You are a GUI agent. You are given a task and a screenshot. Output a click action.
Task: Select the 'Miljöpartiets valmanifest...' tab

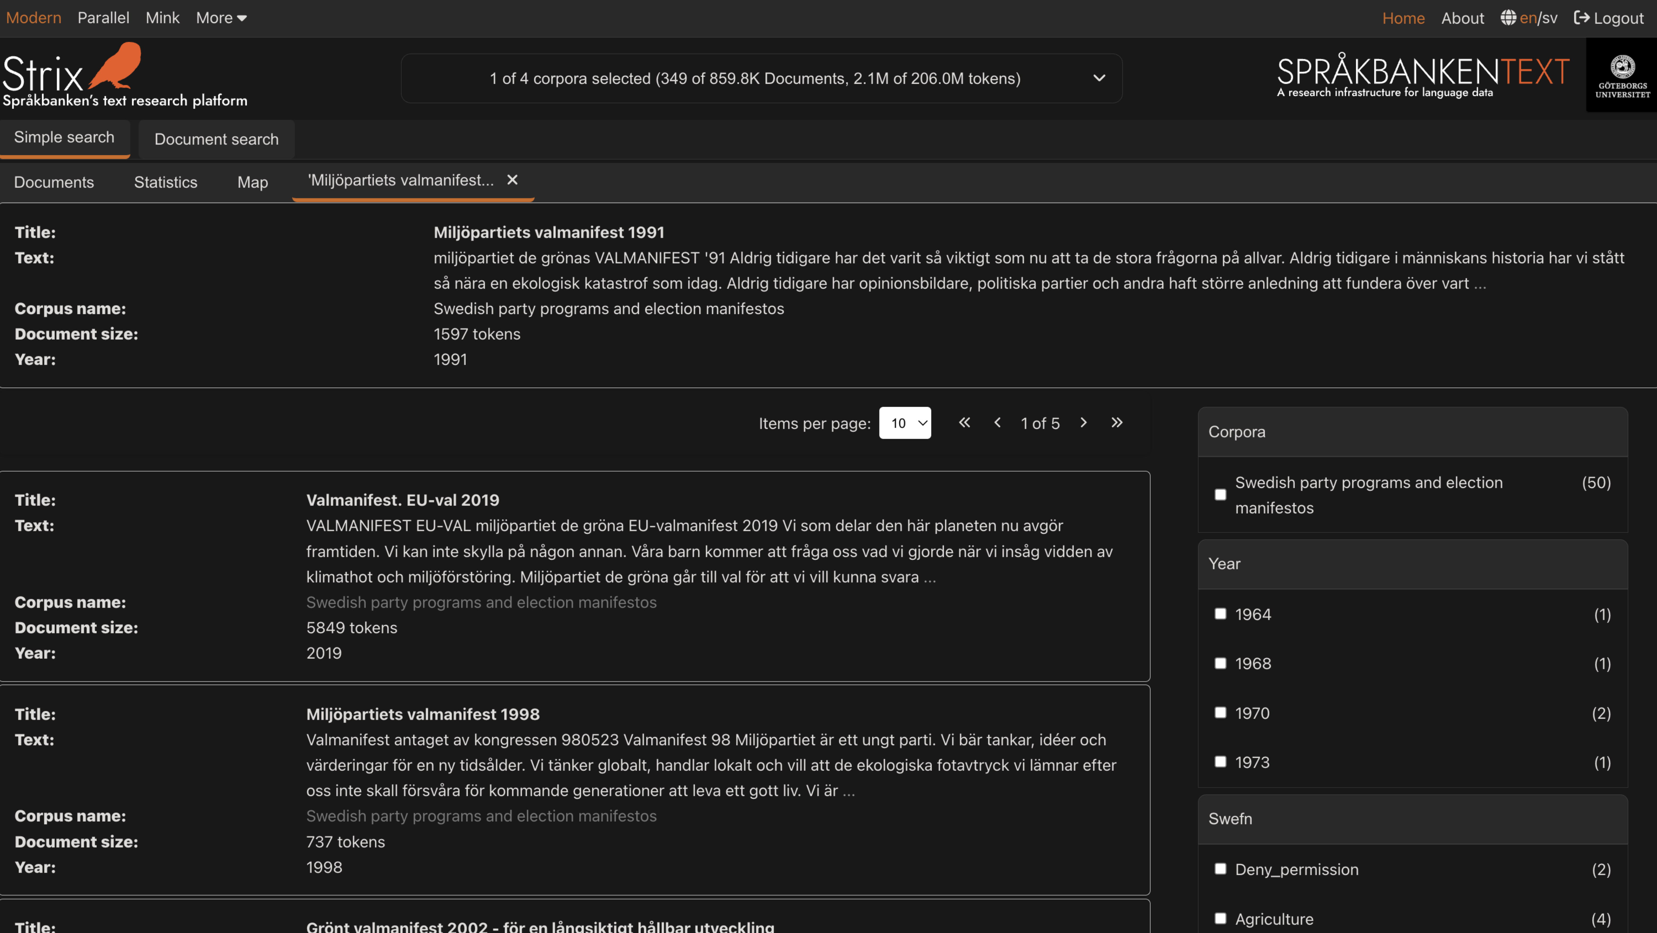[x=401, y=181]
